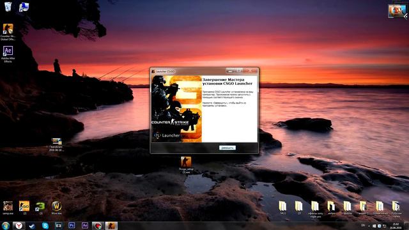Open the leftmost desktop folder in bottom row
This screenshot has width=409, height=230.
tap(282, 208)
